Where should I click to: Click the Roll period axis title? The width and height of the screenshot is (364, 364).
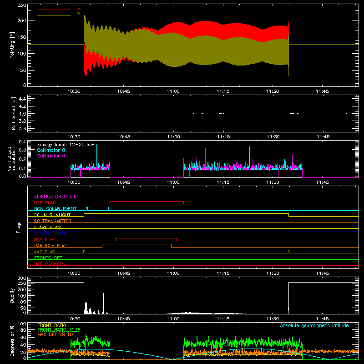[x=14, y=113]
